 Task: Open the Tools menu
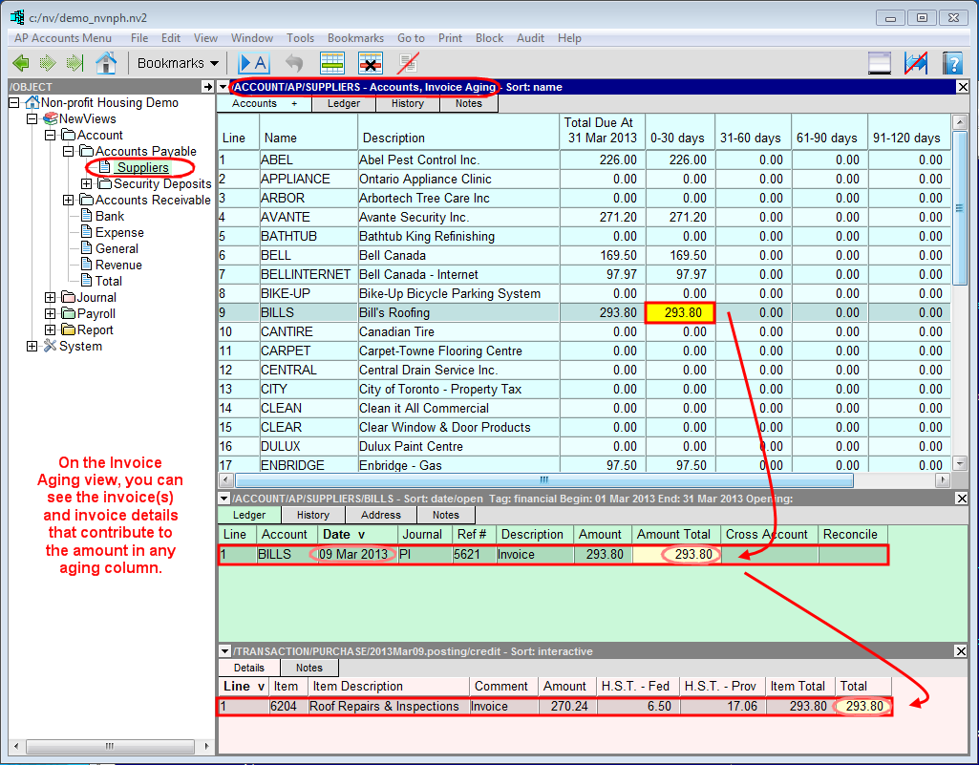(300, 38)
